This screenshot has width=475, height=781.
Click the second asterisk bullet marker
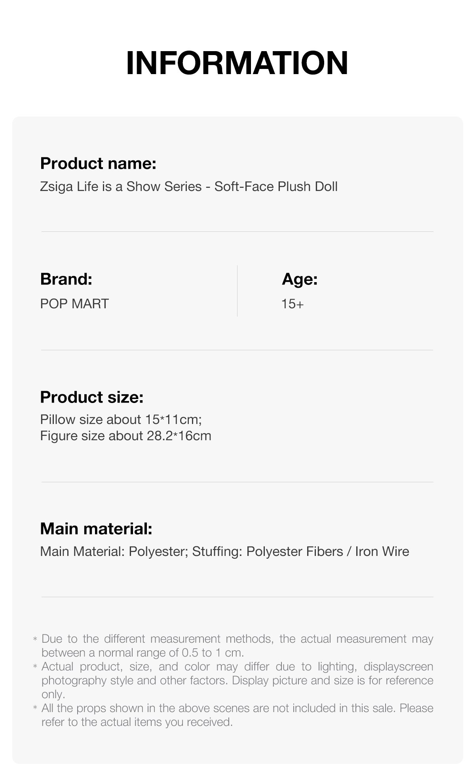[35, 667]
